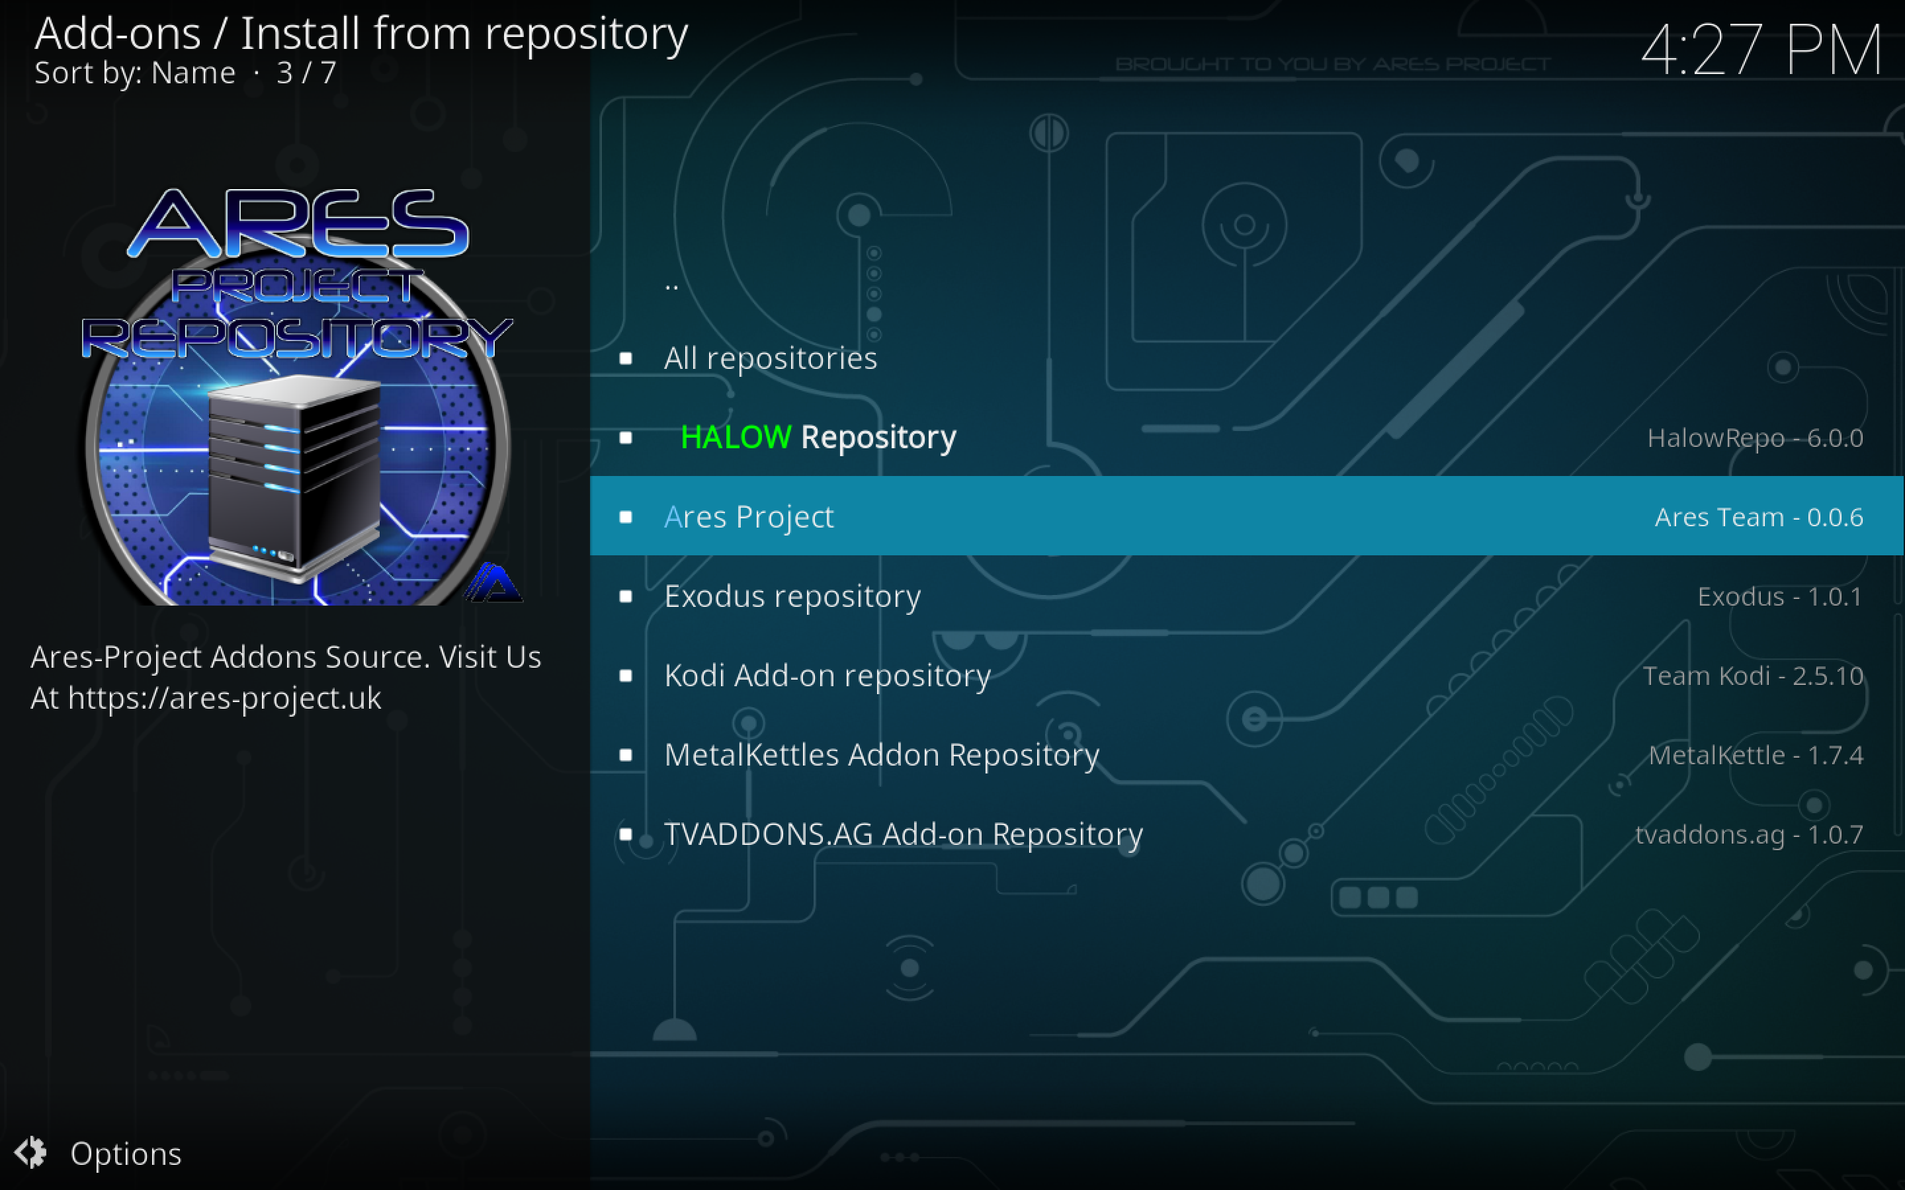Click 'HalowRepo - 6.0.0' version text

1755,438
